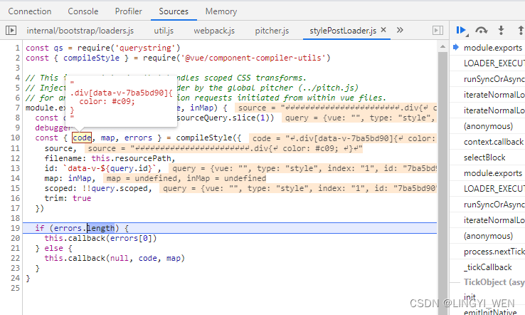Viewport: 525px width, 315px height.
Task: Click highlighted 'code' variable on line 10
Action: (82, 138)
